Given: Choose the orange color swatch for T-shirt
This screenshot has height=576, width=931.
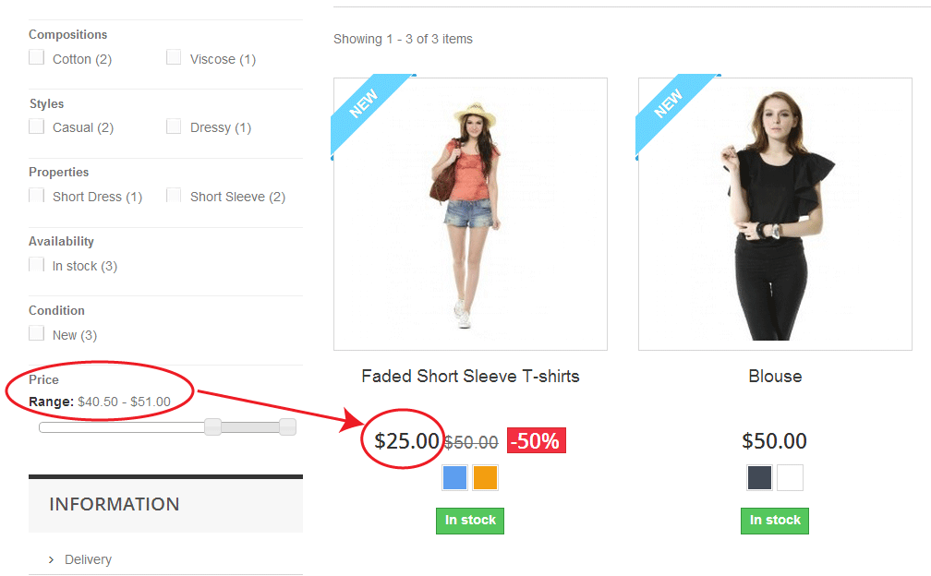Looking at the screenshot, I should (485, 477).
